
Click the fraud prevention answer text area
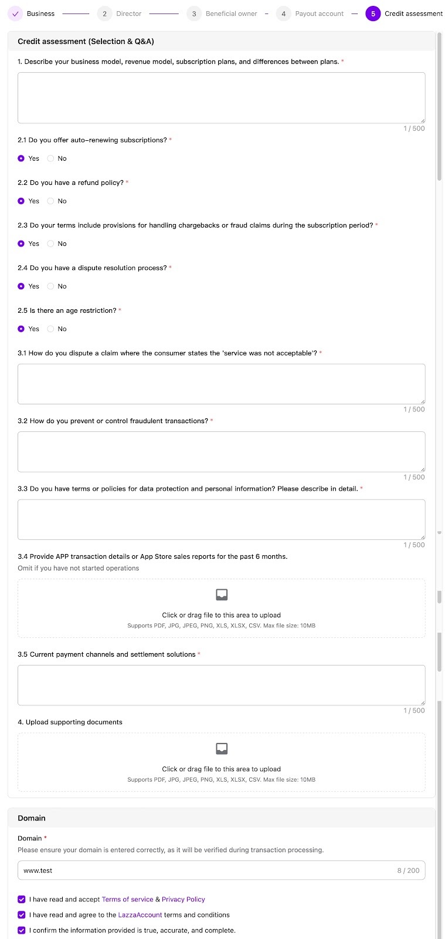pyautogui.click(x=221, y=451)
